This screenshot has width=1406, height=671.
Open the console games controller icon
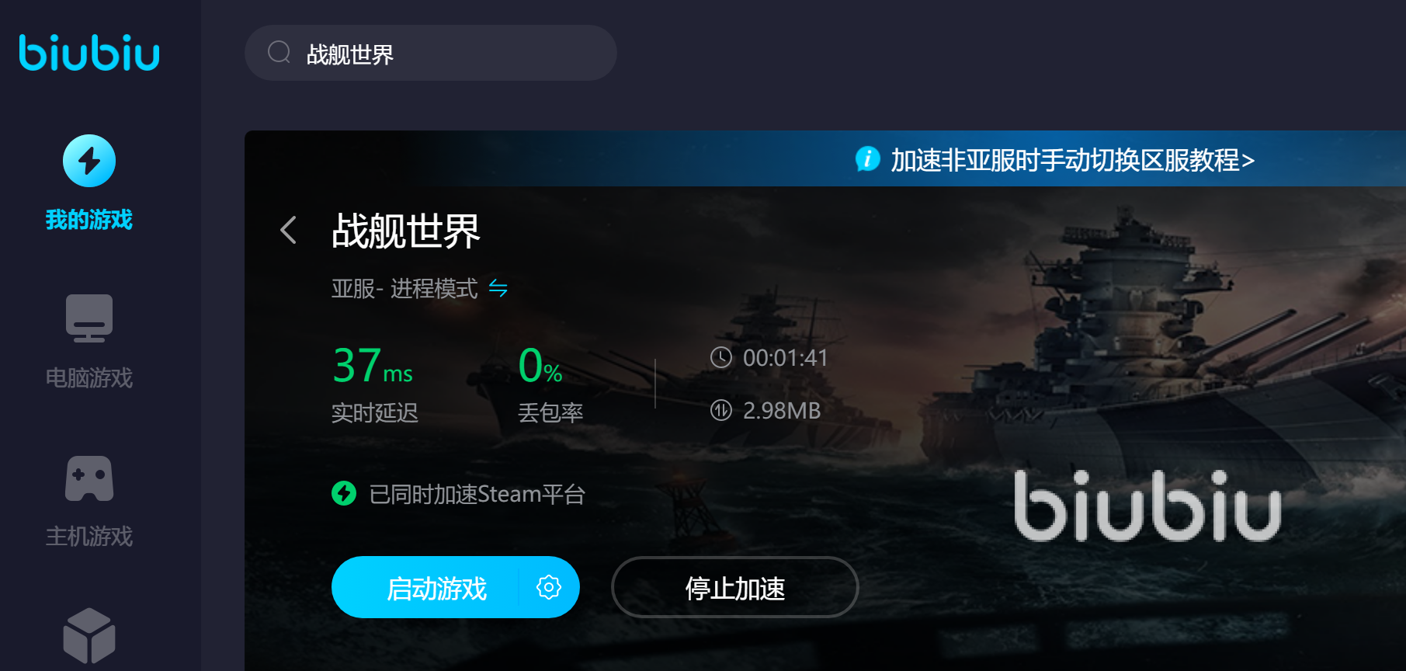tap(89, 478)
